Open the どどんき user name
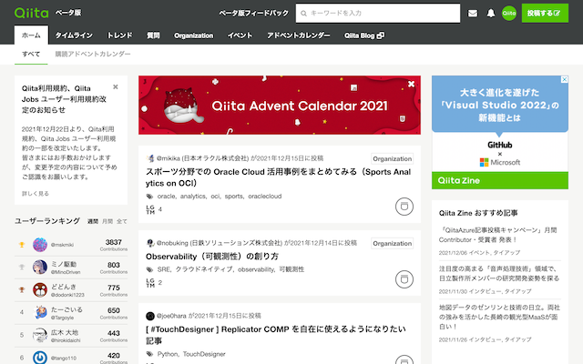This screenshot has height=364, width=583. [x=64, y=287]
